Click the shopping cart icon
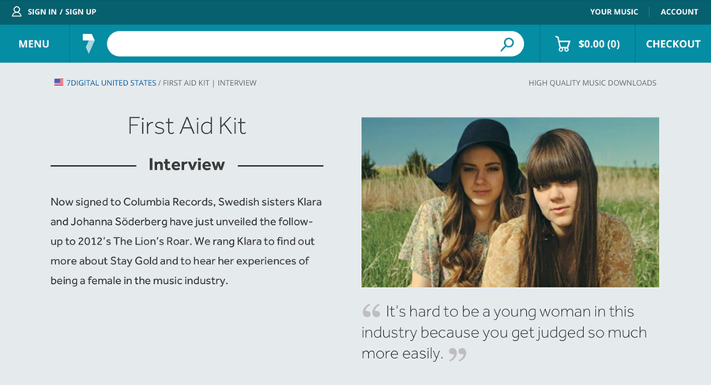The height and width of the screenshot is (385, 711). pyautogui.click(x=562, y=44)
